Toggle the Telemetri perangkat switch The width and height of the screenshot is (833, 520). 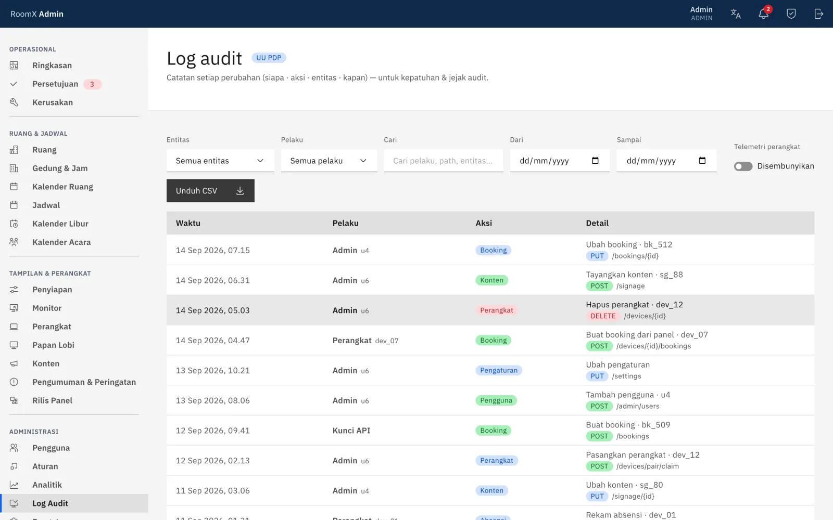click(x=743, y=166)
